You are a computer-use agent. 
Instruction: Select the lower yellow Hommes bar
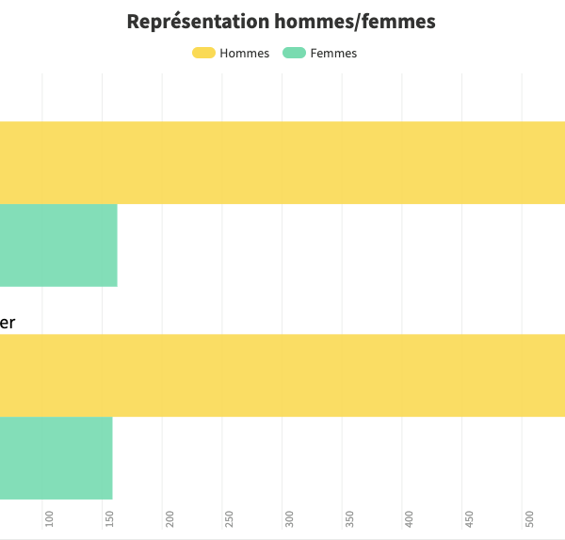[282, 375]
